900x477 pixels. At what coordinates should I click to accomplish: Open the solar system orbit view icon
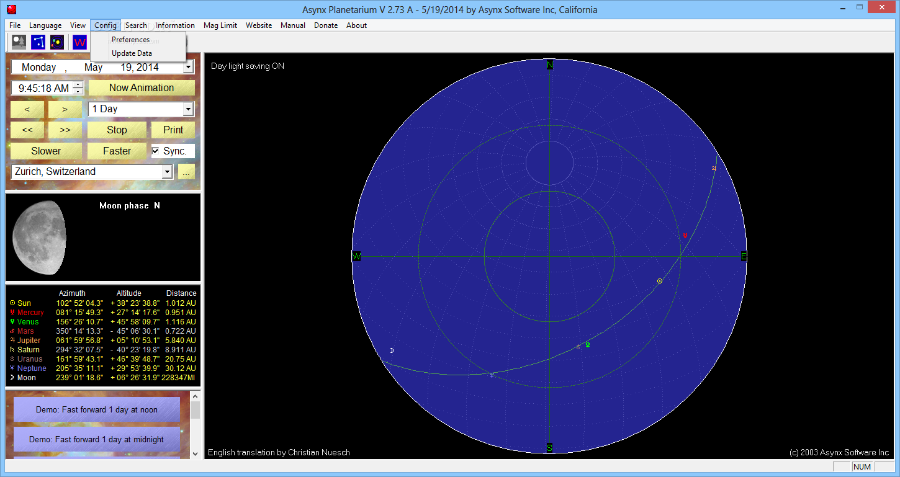coord(57,42)
